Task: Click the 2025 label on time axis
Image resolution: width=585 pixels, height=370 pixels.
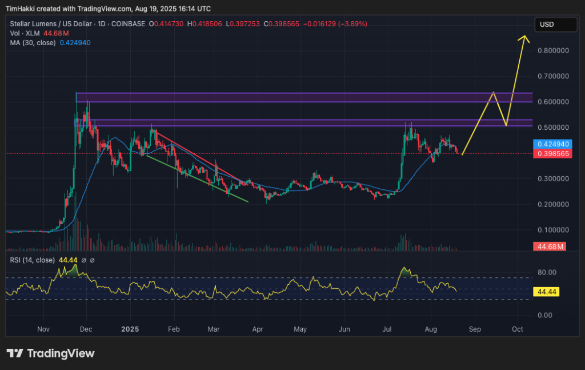Action: point(130,329)
